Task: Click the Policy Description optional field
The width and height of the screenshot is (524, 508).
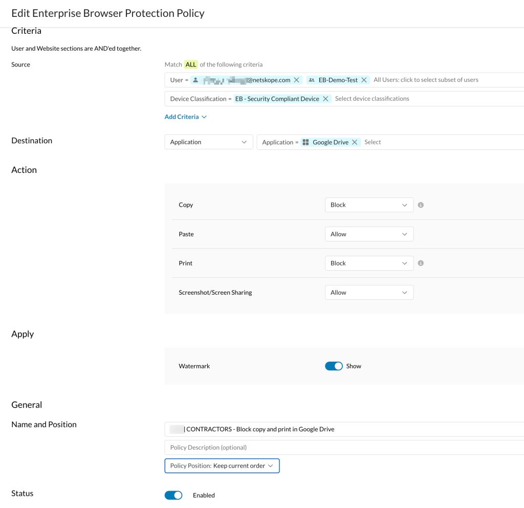Action: (344, 448)
